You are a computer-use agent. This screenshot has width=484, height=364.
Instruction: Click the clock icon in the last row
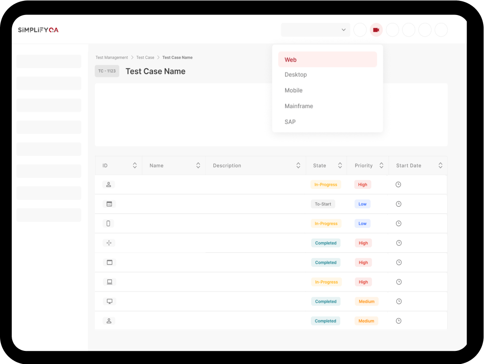[x=398, y=321]
